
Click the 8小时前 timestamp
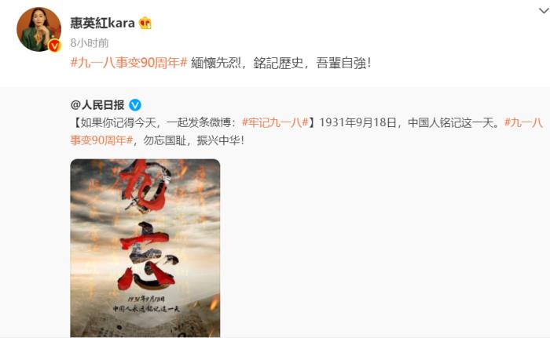click(x=90, y=43)
